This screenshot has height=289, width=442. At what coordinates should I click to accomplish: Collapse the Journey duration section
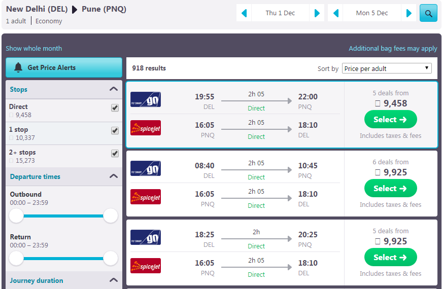tap(114, 280)
